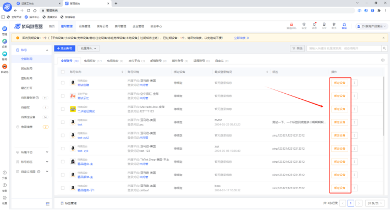390x210 pixels.
Task: Open the 自动化 icon in left rail
Action: click(x=4, y=66)
